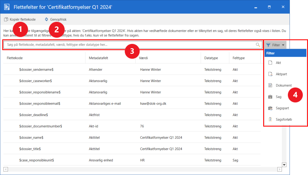Image resolution: width=308 pixels, height=175 pixels.
Task: Choose the Sagsforløb filter icon
Action: click(270, 119)
